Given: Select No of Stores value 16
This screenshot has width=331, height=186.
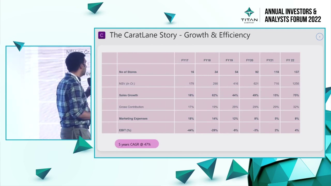Looking at the screenshot, I should [192, 72].
